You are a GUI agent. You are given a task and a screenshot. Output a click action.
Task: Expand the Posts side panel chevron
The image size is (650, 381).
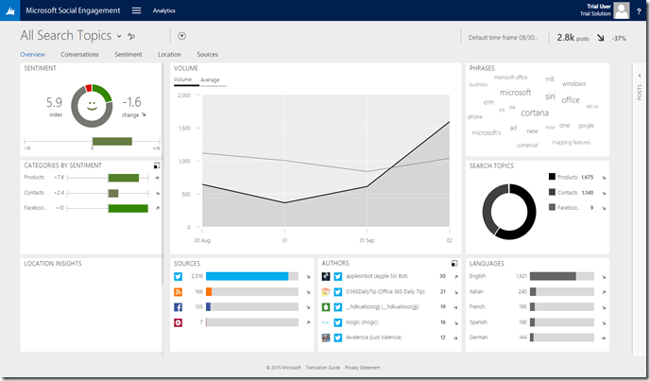(640, 76)
